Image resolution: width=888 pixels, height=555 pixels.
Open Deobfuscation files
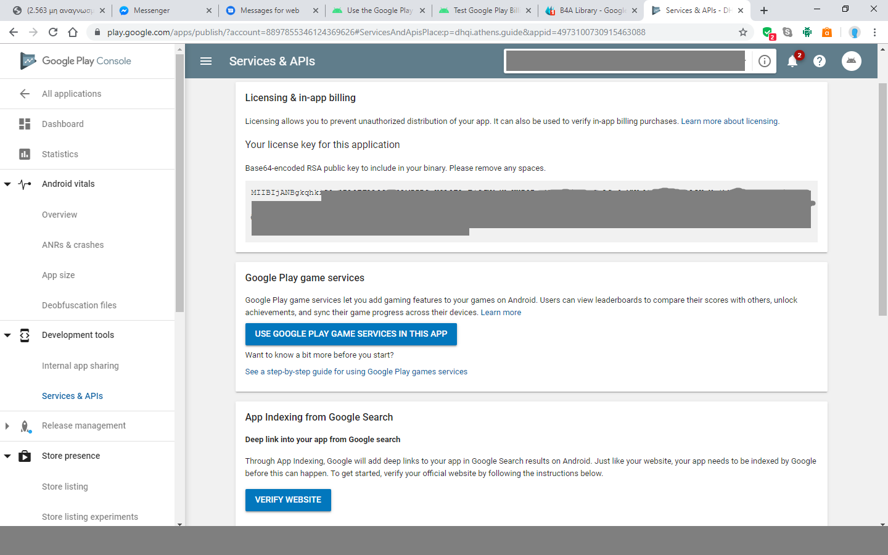(79, 305)
